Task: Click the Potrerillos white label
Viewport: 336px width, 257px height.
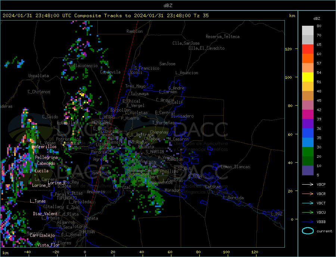Action: point(44,147)
